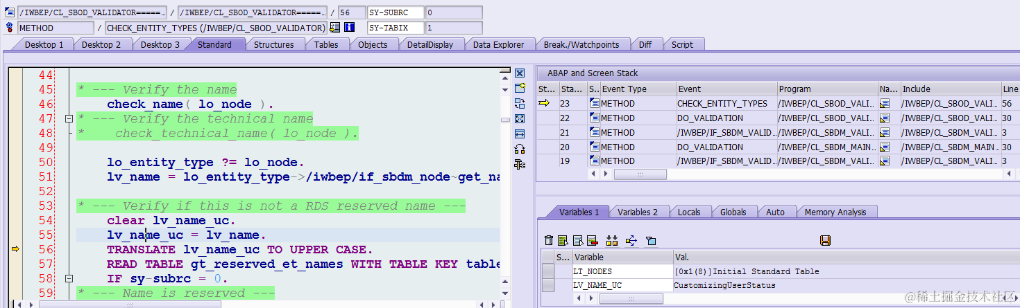
Task: Switch to the Desktop 2 tab
Action: tap(101, 44)
